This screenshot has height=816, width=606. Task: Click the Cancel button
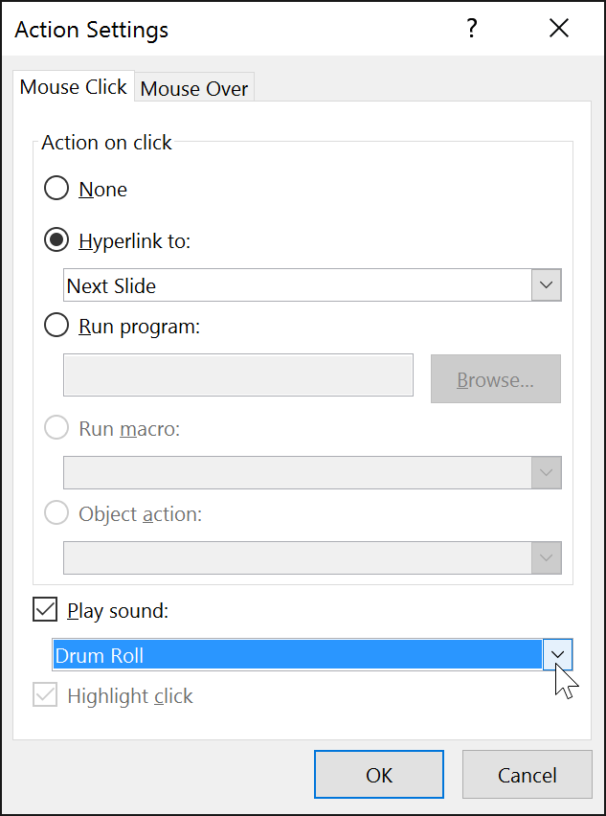coord(527,774)
